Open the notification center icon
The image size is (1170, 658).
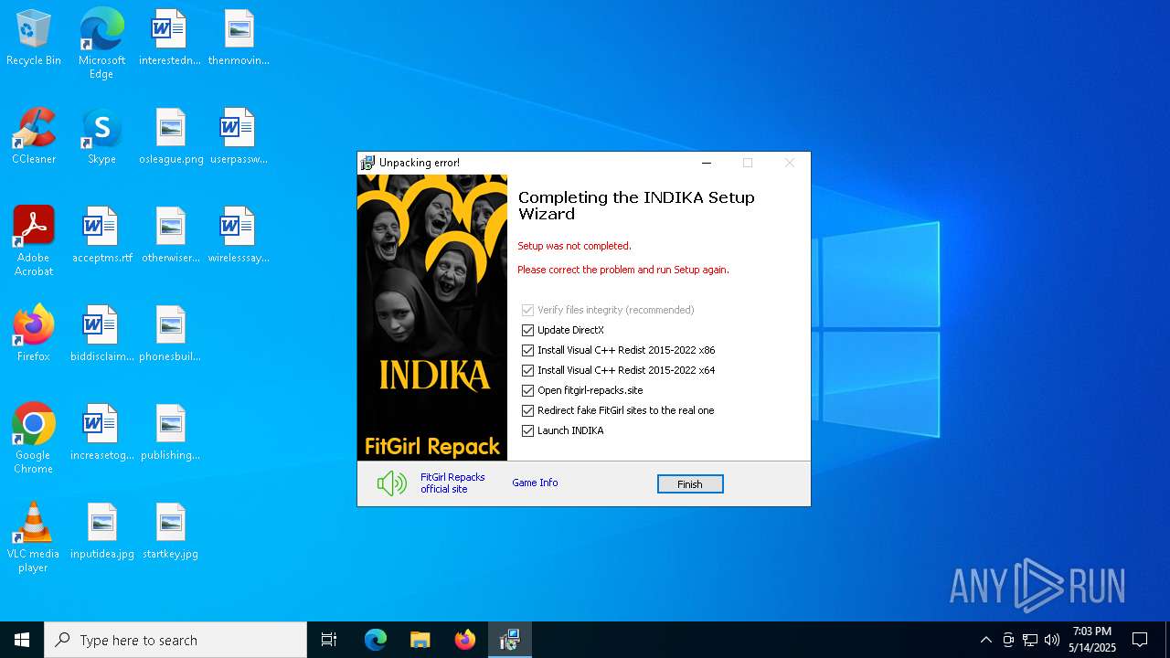(1140, 640)
